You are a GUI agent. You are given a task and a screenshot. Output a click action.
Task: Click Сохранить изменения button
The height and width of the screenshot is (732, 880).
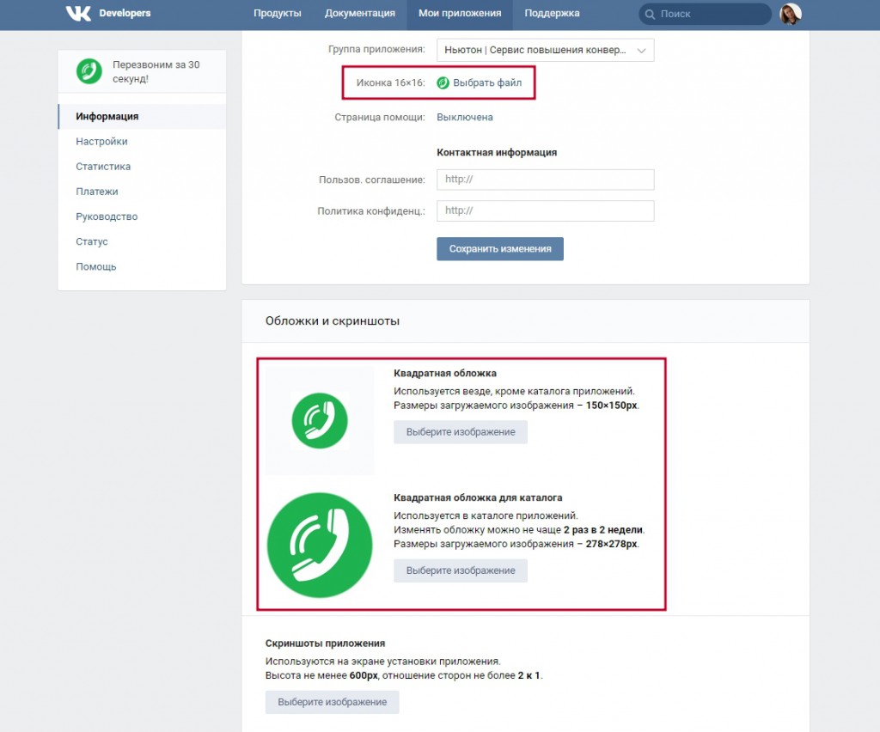(x=500, y=249)
